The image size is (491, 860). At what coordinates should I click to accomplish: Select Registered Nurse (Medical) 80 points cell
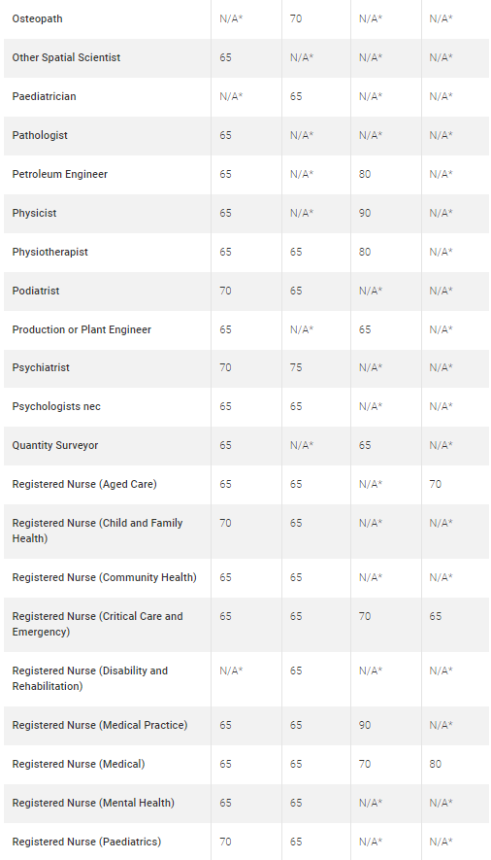click(435, 764)
